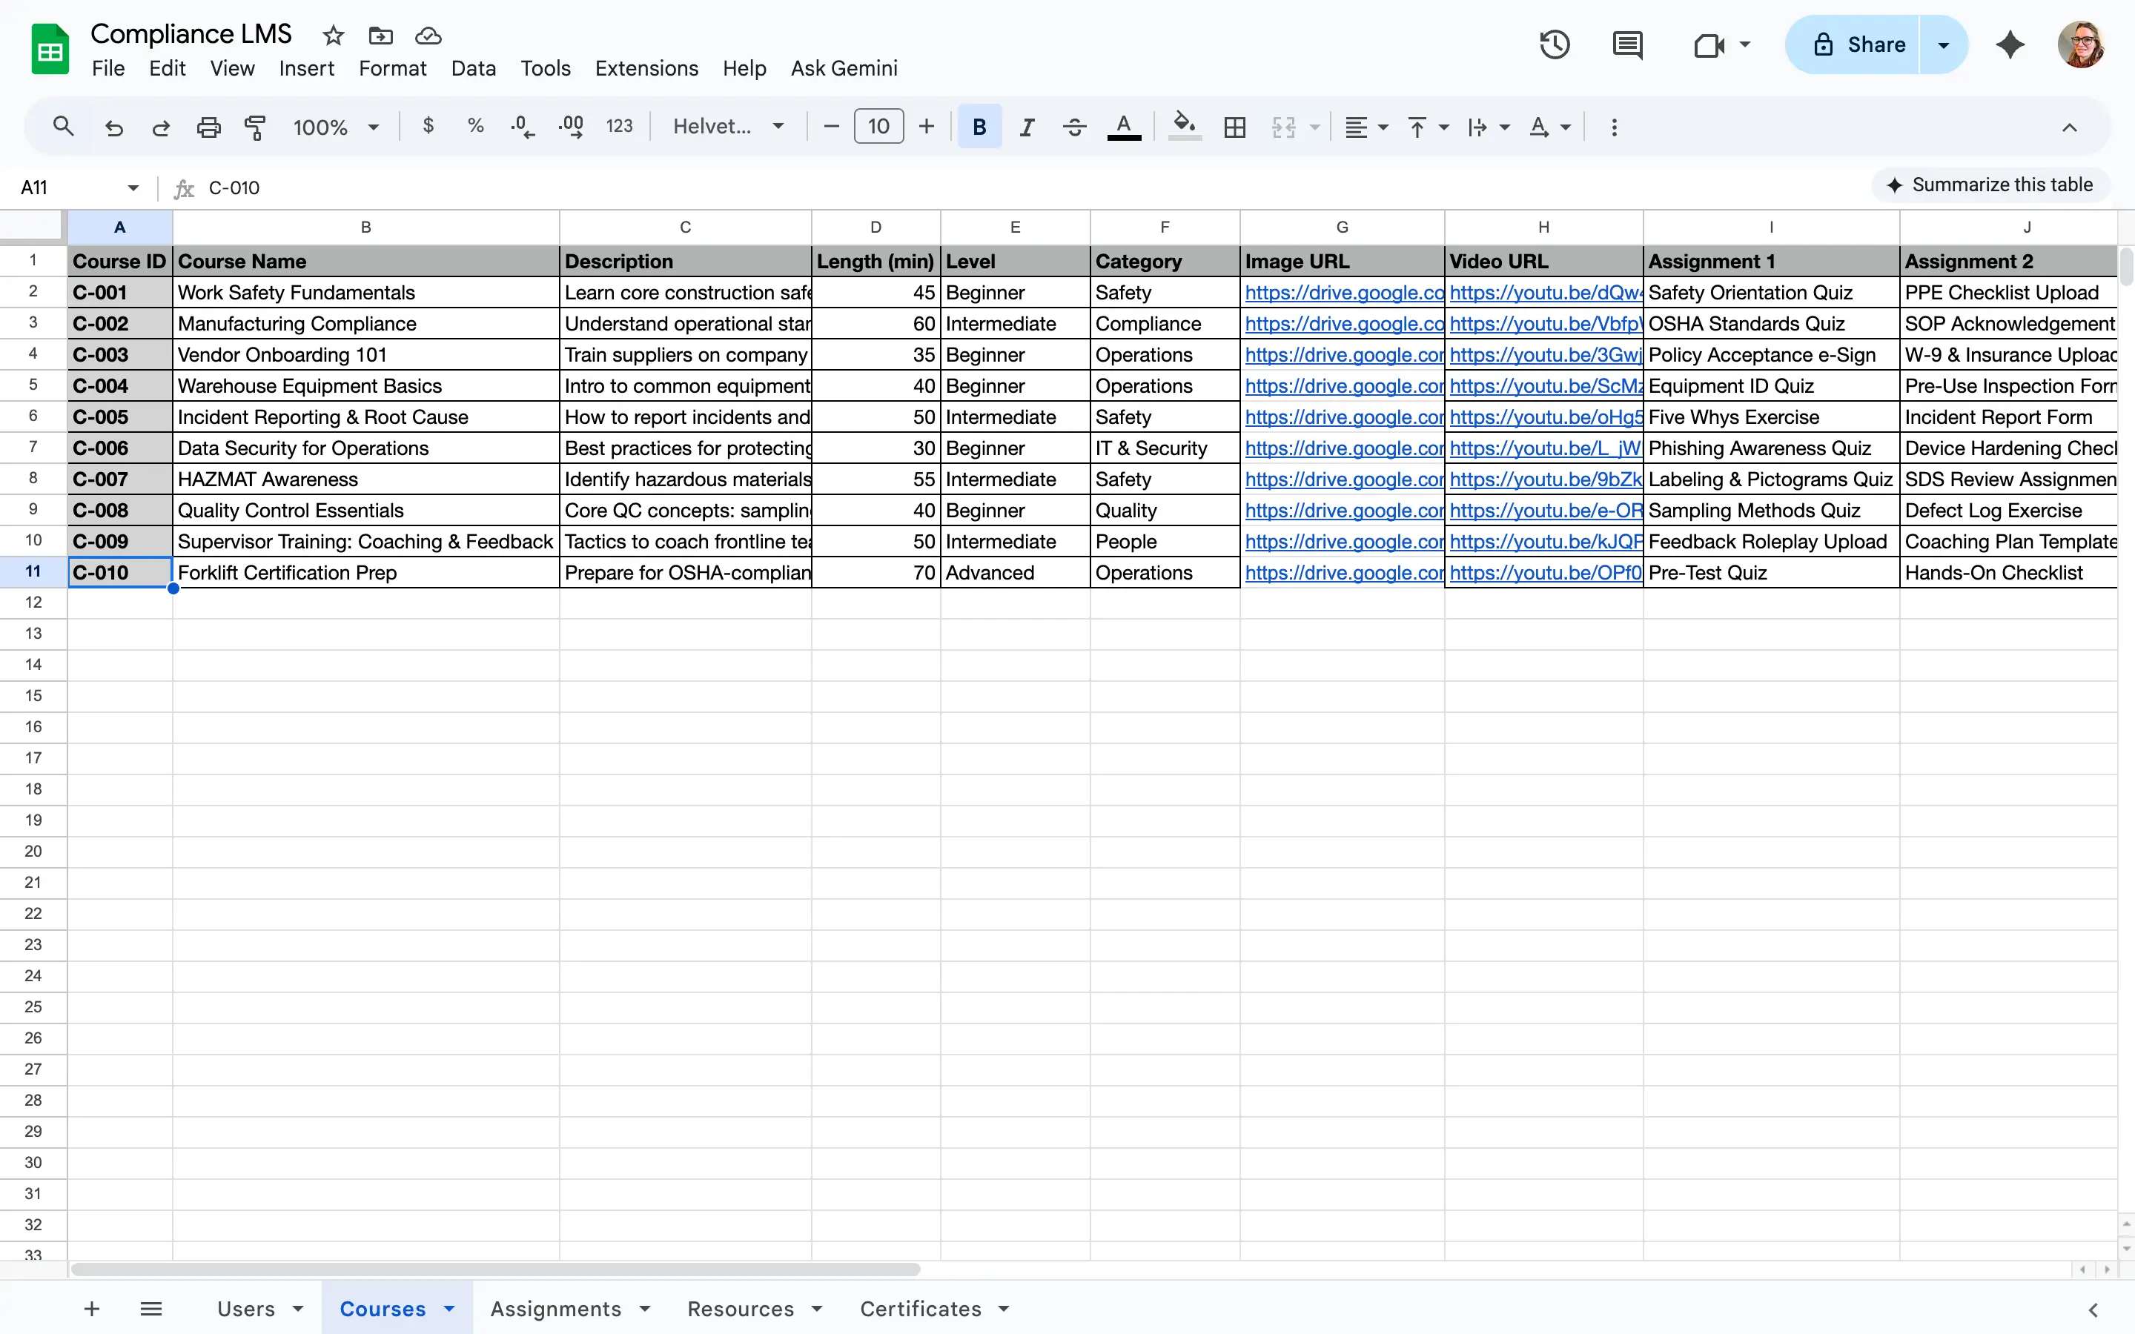Image resolution: width=2135 pixels, height=1334 pixels.
Task: Open the Helvetica font dropdown
Action: click(x=728, y=127)
